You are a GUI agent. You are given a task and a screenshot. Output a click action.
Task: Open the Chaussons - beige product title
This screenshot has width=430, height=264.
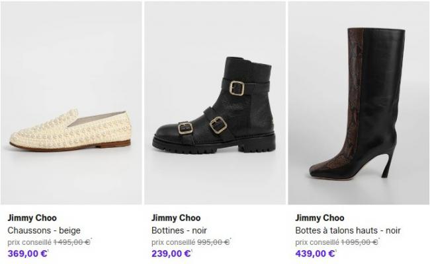point(44,230)
